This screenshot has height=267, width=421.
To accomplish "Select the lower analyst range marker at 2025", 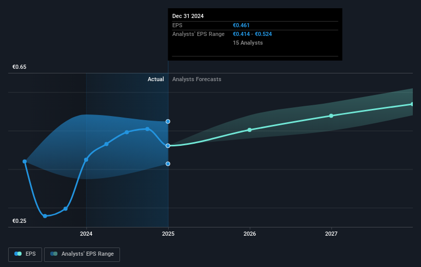I will coord(168,164).
